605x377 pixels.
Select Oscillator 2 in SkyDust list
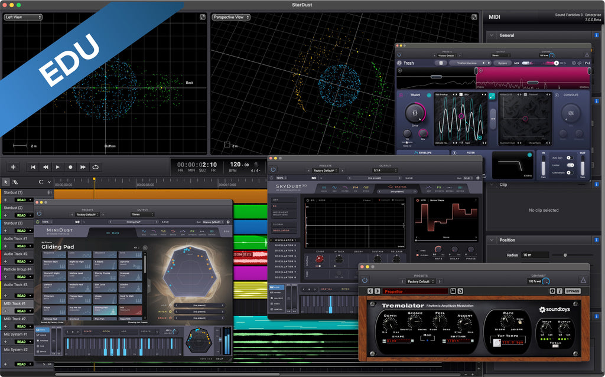285,245
